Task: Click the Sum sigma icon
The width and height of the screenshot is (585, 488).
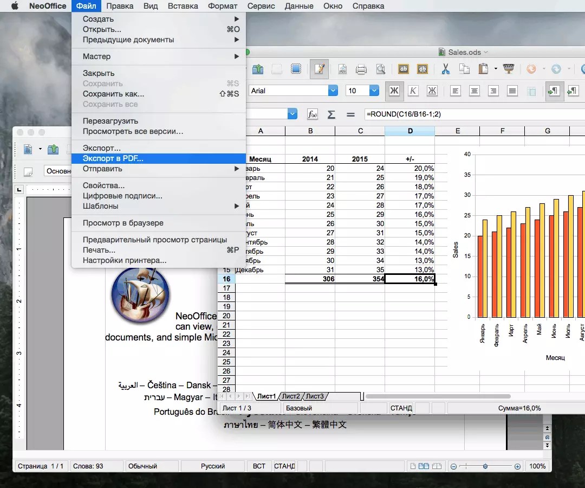Action: point(331,114)
